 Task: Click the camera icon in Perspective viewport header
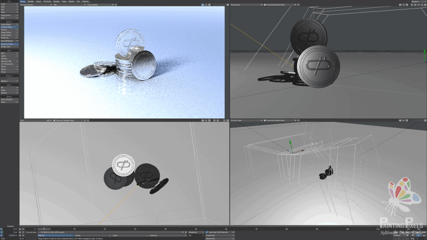coord(400,5)
